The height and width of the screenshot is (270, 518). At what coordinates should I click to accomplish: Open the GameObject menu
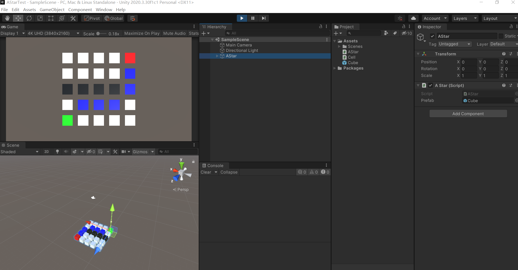pos(52,10)
